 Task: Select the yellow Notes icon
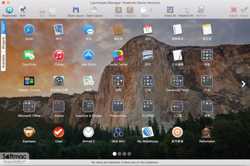tap(207, 30)
